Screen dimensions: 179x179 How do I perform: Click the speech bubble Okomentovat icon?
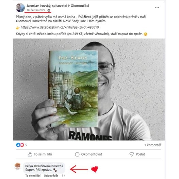(x=77, y=154)
